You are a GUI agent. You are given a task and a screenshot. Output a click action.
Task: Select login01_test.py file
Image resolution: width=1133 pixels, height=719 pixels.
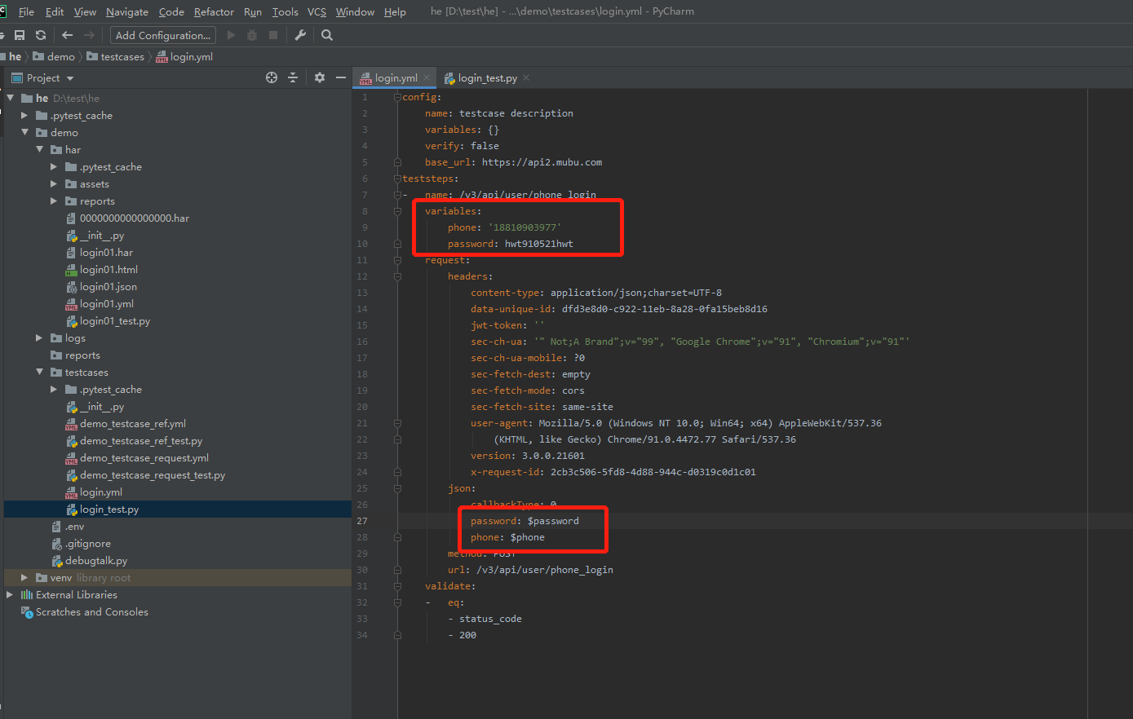click(115, 321)
